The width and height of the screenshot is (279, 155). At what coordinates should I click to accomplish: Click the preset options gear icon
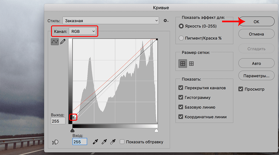click(166, 21)
